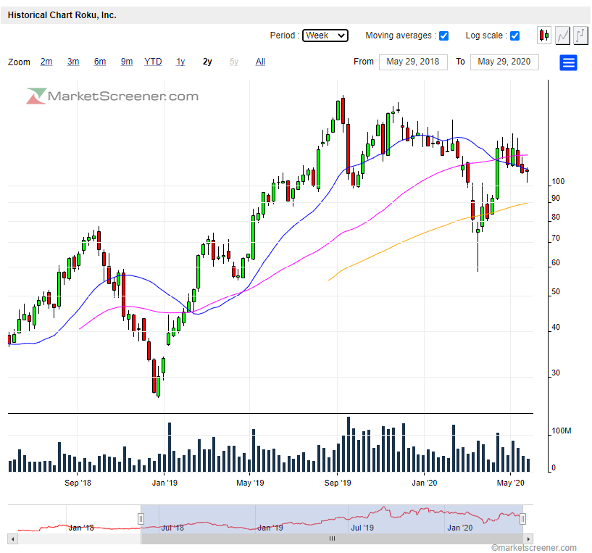Zoom chart to 3m
Image resolution: width=592 pixels, height=553 pixels.
pyautogui.click(x=73, y=62)
